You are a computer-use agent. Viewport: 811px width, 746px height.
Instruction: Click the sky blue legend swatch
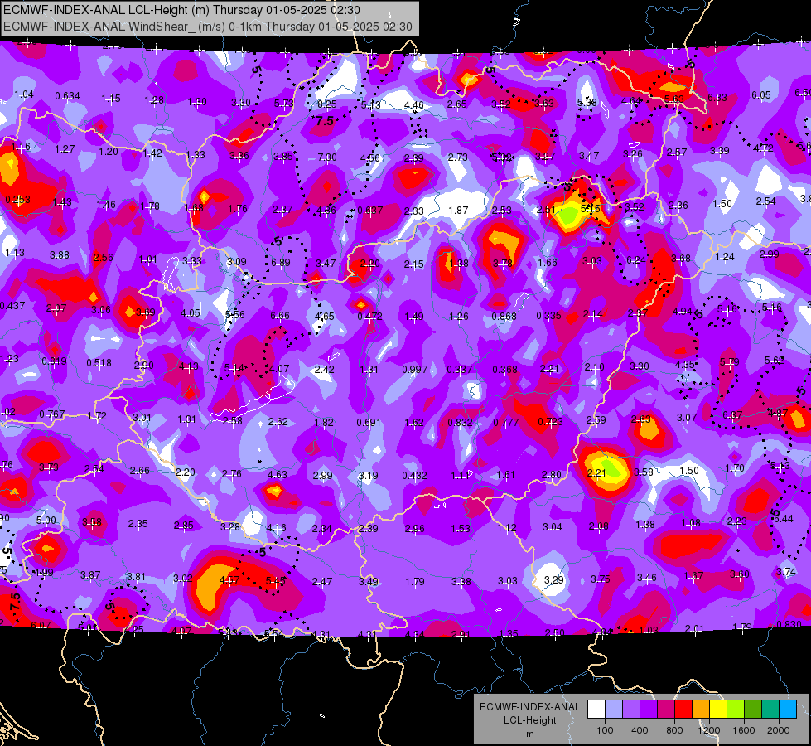click(x=787, y=710)
